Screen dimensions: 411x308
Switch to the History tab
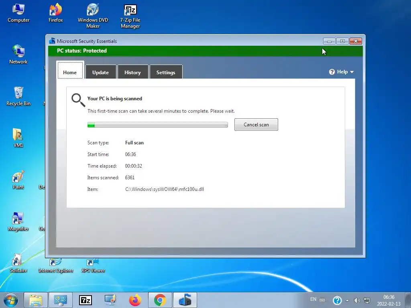tap(132, 72)
